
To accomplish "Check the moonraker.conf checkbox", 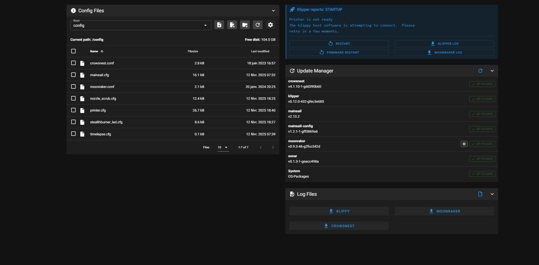I will point(73,87).
